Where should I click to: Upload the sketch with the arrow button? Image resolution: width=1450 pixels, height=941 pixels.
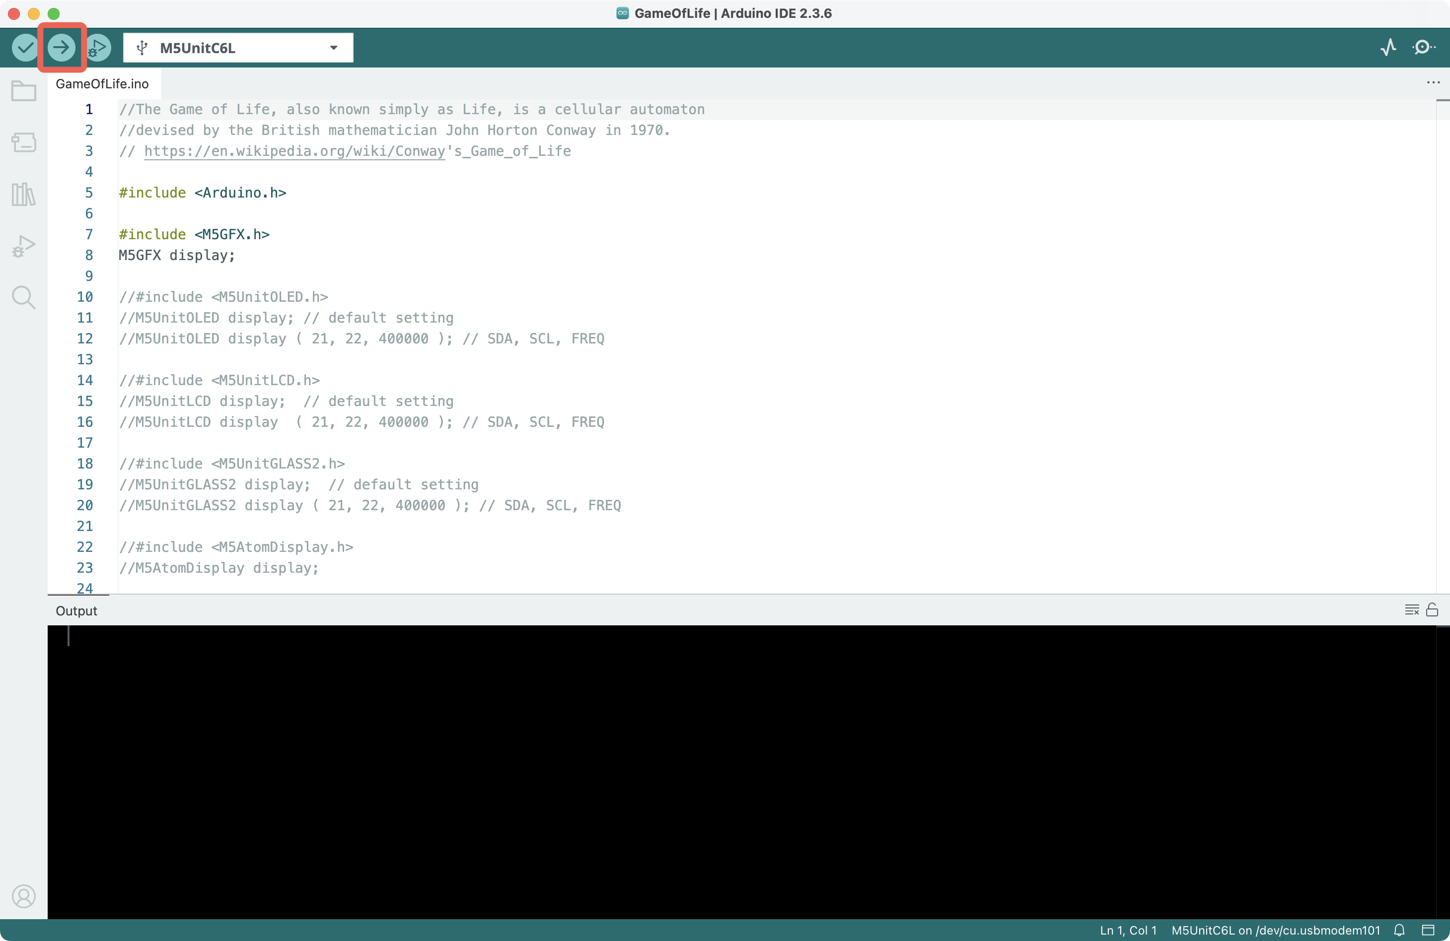pos(62,48)
